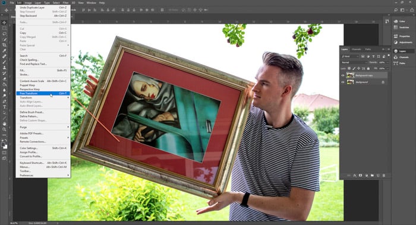Open the Color panel icon

(396, 21)
